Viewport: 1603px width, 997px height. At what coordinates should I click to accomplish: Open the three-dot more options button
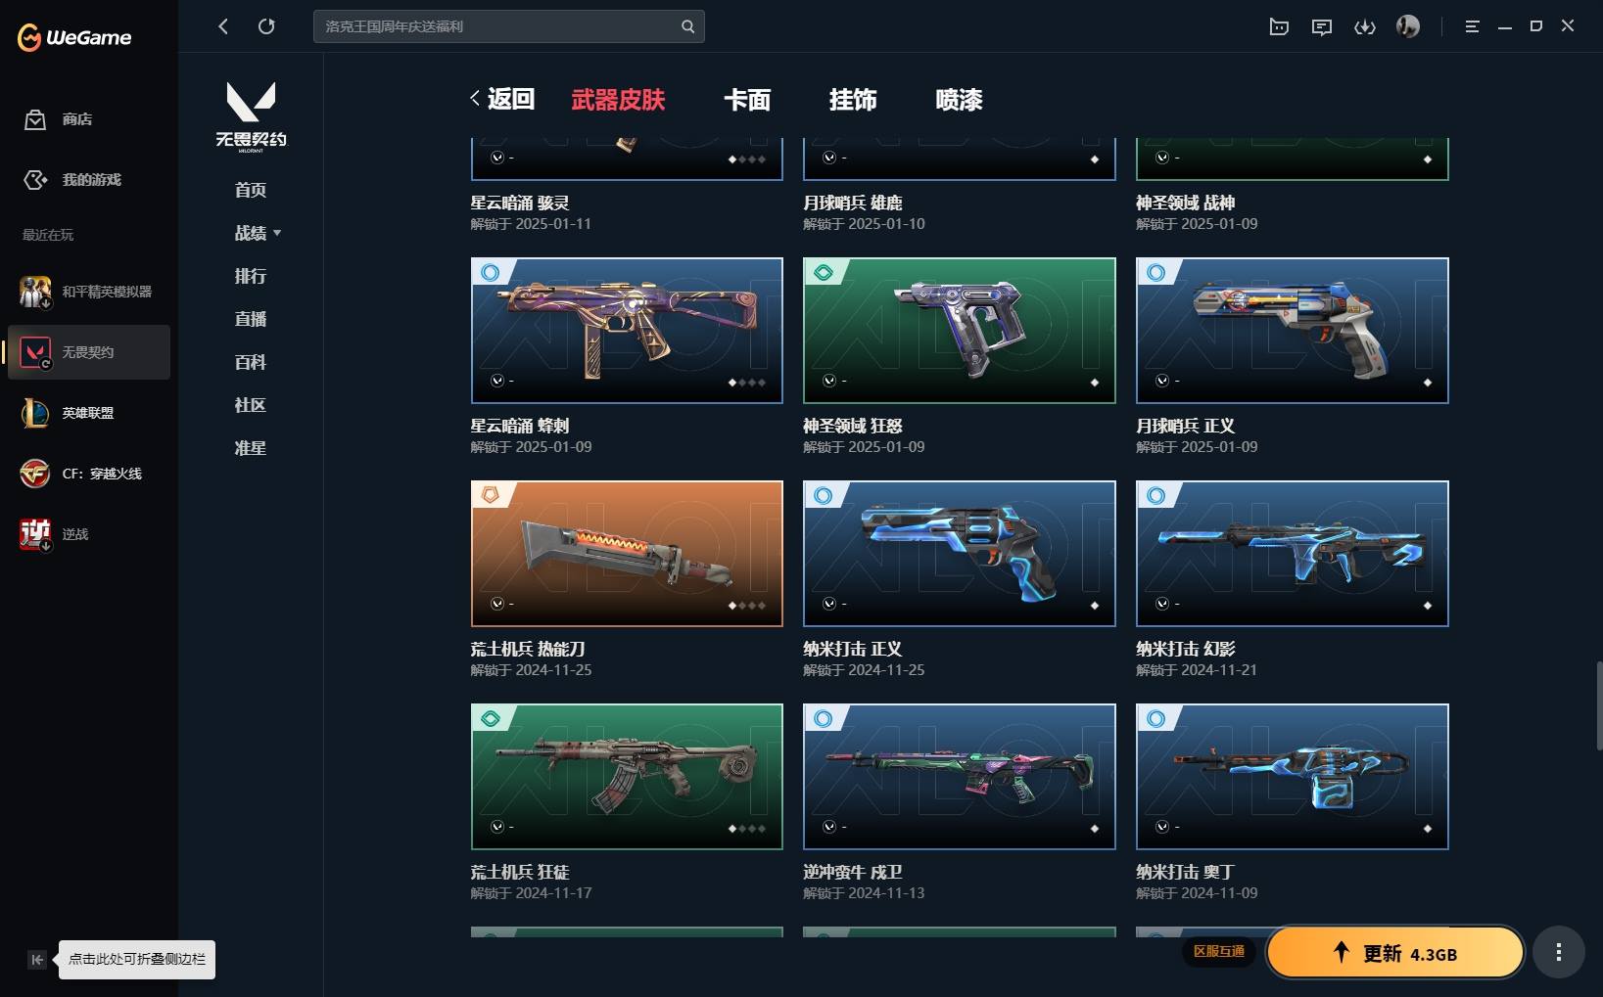coord(1558,952)
